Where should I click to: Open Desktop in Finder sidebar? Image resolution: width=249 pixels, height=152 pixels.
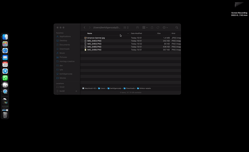(63, 41)
